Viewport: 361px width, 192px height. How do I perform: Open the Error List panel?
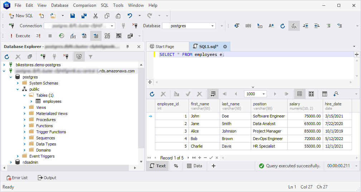pos(17,178)
